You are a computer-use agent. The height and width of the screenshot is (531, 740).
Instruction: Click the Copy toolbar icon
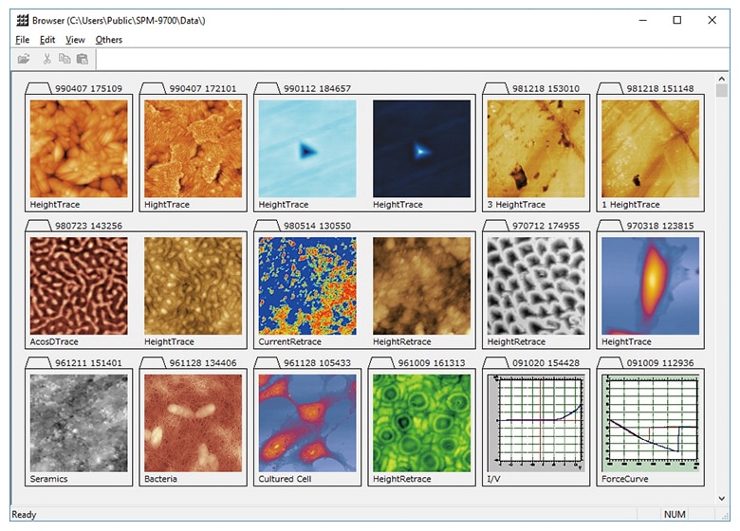(x=65, y=59)
